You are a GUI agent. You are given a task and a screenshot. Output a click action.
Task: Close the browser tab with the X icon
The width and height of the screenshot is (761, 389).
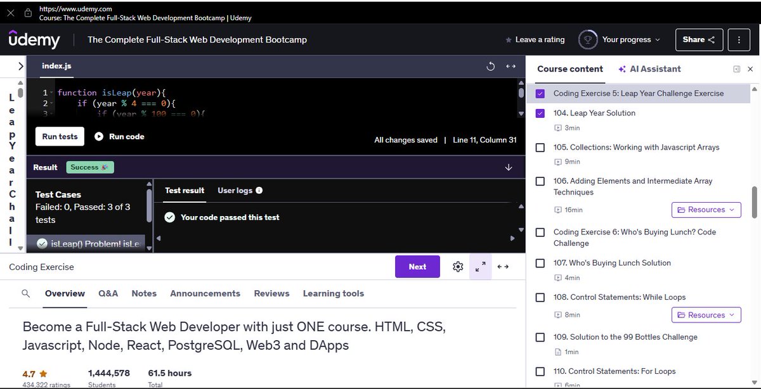click(11, 13)
